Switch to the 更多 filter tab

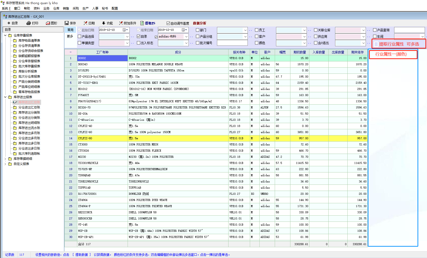click(70, 36)
